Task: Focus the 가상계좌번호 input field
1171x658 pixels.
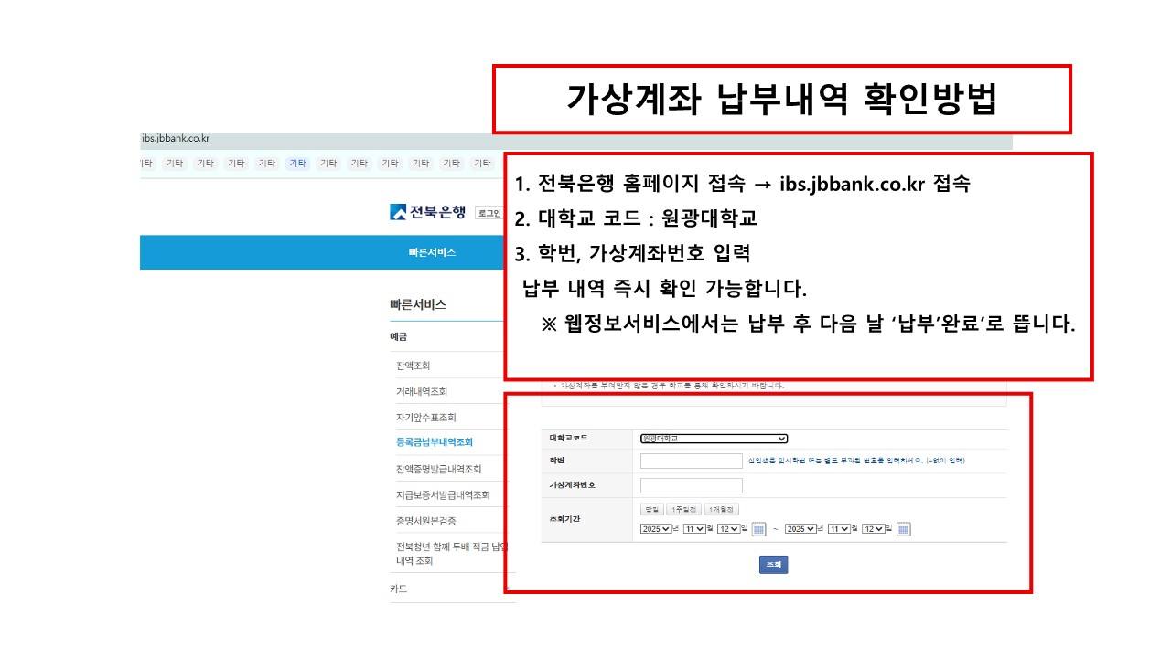Action: click(691, 485)
